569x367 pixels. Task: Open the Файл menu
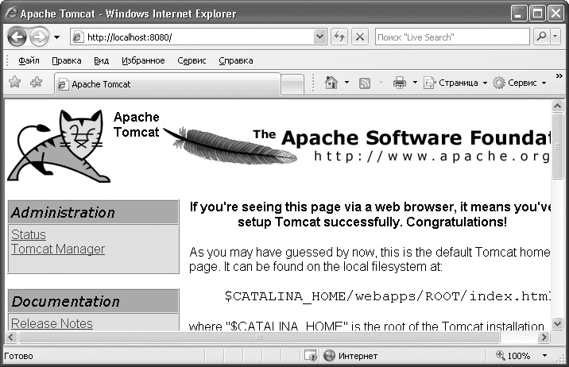tap(29, 60)
